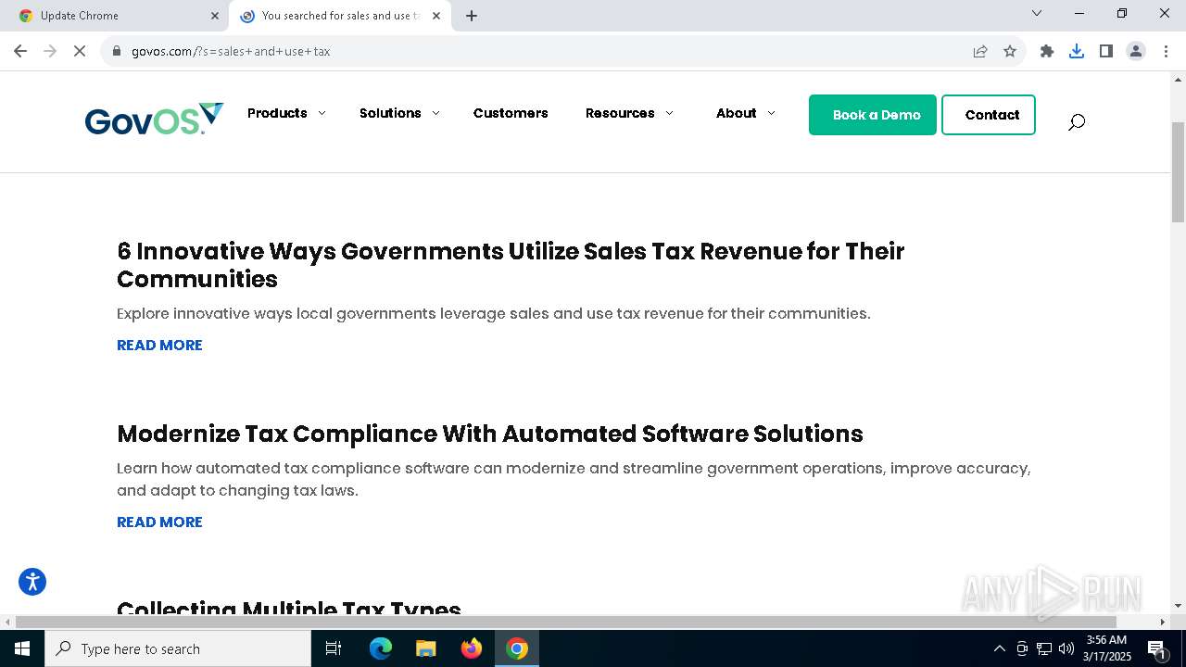
Task: Expand Solutions menu chevron
Action: tap(435, 113)
